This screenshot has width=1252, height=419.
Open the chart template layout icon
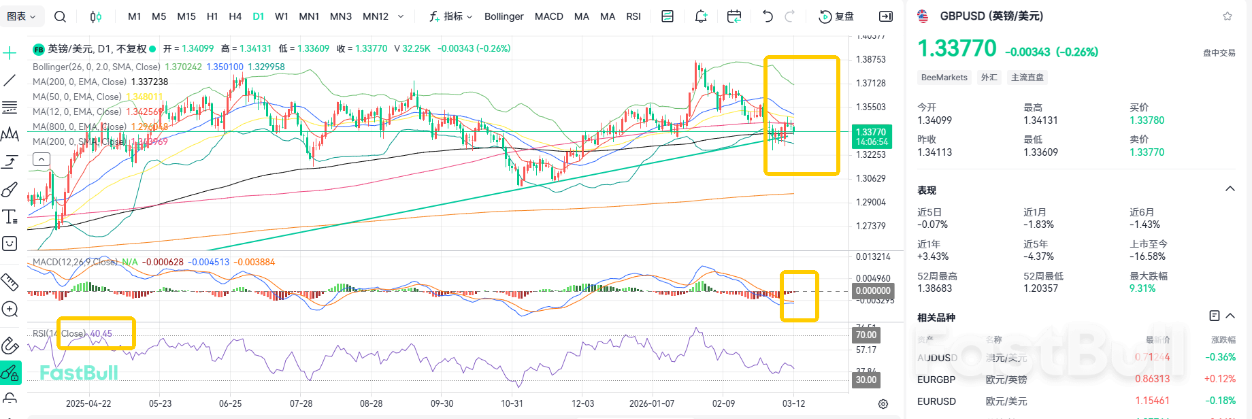(x=668, y=16)
